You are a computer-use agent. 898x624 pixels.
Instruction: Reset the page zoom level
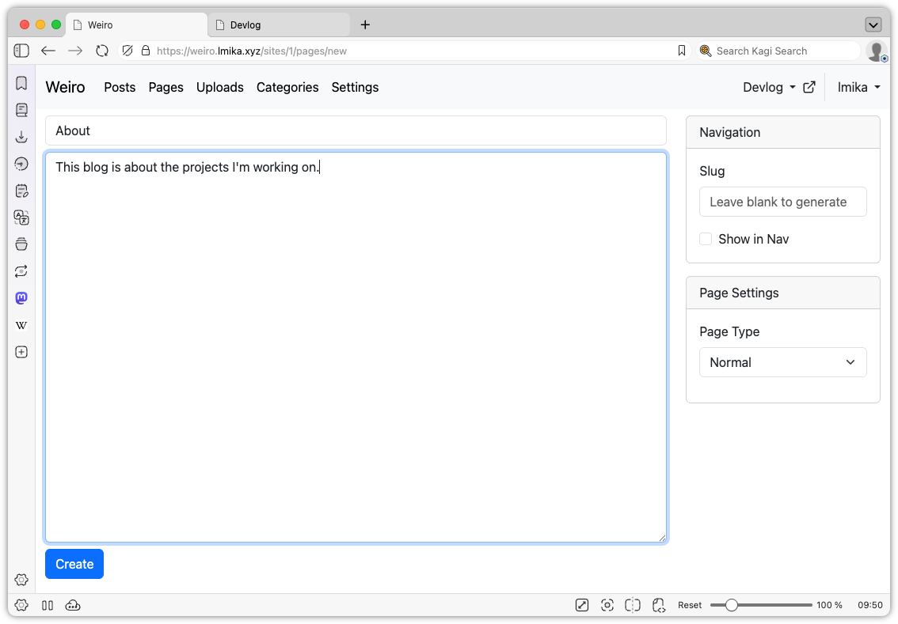[x=690, y=604]
